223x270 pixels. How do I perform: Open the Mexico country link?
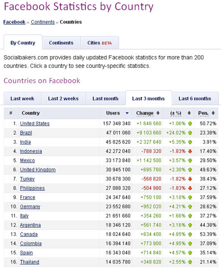(x=27, y=160)
